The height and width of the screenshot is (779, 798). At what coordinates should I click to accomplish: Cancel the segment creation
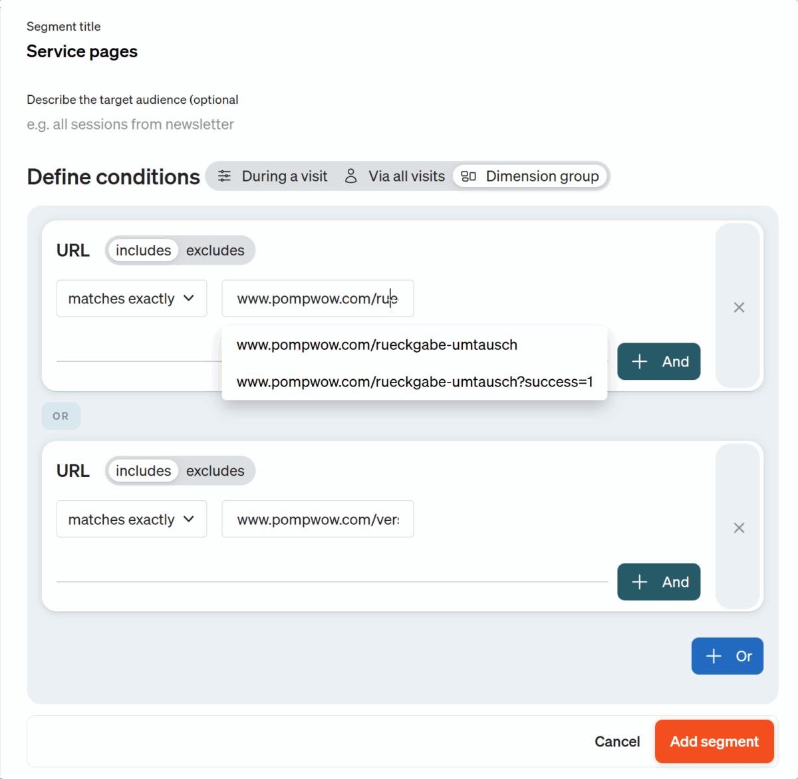[616, 741]
